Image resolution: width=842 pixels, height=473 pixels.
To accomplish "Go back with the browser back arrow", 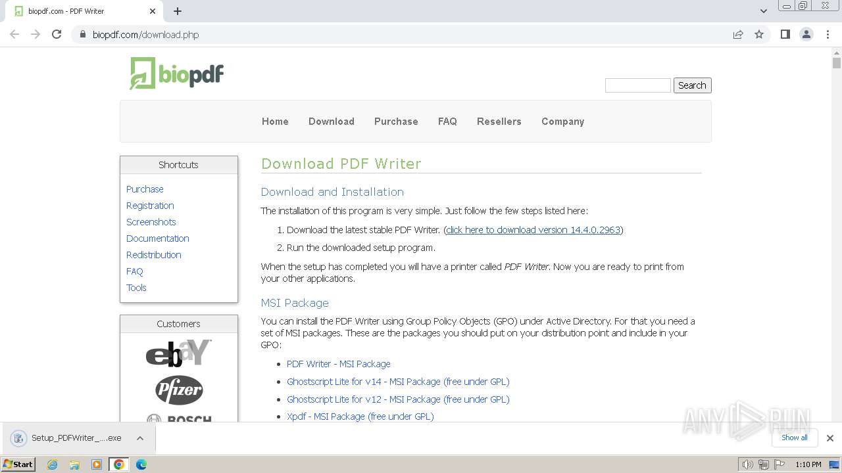I will 14,34.
